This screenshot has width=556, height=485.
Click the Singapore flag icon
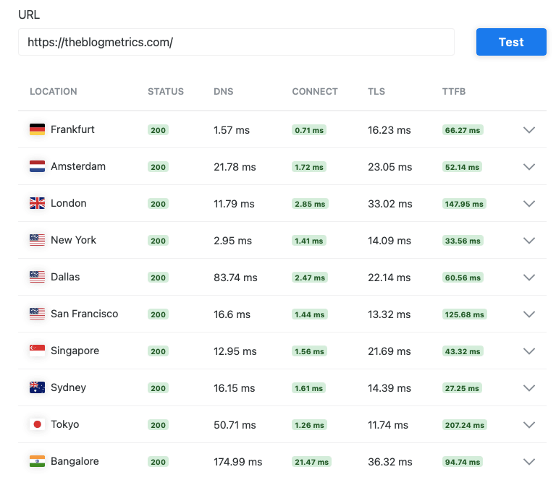[x=37, y=351]
